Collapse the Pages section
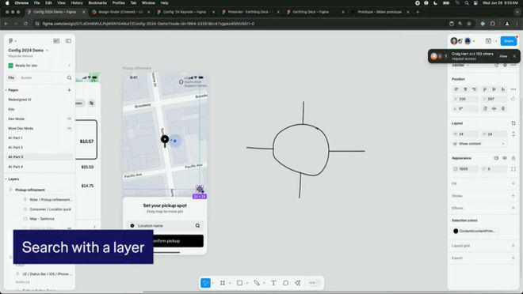Viewport: 523px width, 294px height. 6,90
